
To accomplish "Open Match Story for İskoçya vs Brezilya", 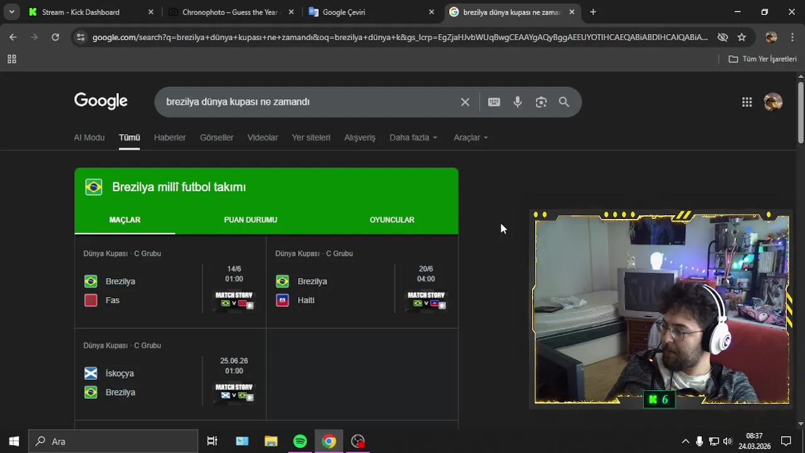I will pos(234,392).
